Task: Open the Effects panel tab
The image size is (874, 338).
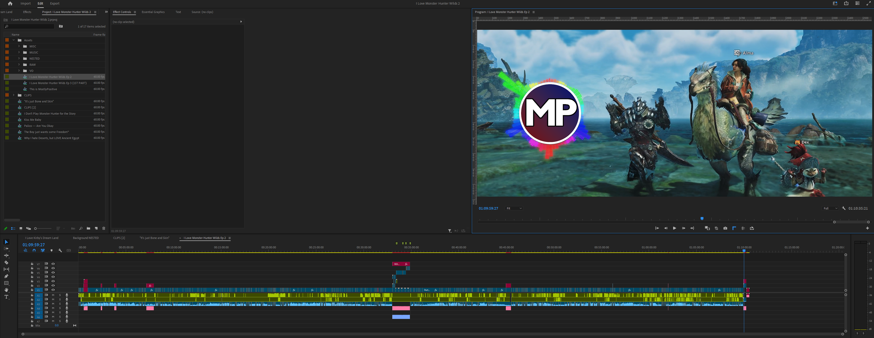Action: (27, 12)
